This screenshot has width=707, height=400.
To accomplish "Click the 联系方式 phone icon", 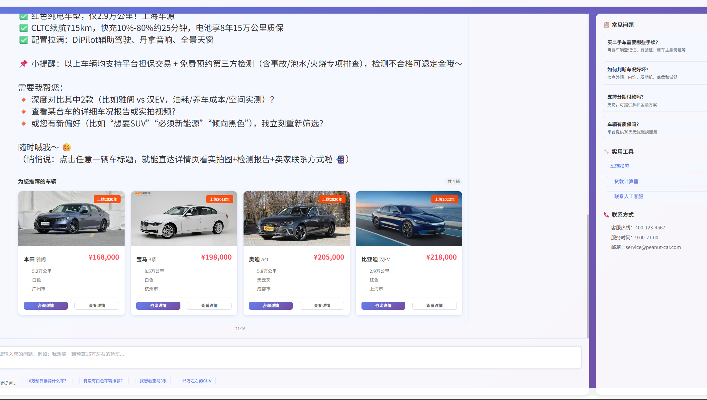I will (606, 215).
